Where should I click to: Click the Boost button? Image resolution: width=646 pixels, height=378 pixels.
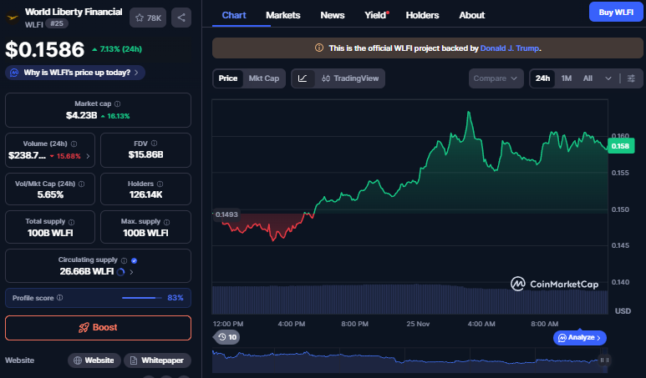[98, 328]
